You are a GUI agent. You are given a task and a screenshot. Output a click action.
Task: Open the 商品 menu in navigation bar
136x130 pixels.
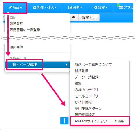pos(15,8)
